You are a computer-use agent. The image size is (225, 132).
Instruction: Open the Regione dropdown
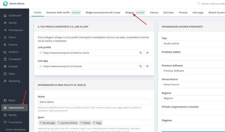193,98
